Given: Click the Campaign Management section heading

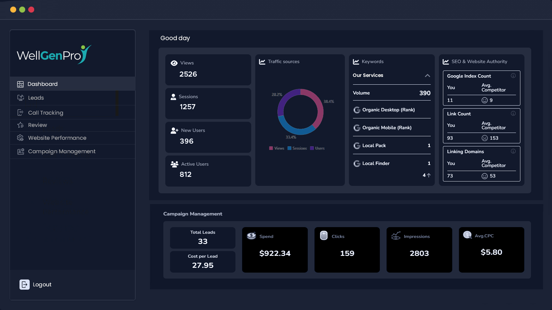Looking at the screenshot, I should click(193, 214).
